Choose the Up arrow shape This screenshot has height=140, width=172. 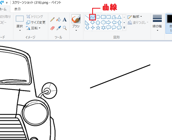click(x=119, y=22)
